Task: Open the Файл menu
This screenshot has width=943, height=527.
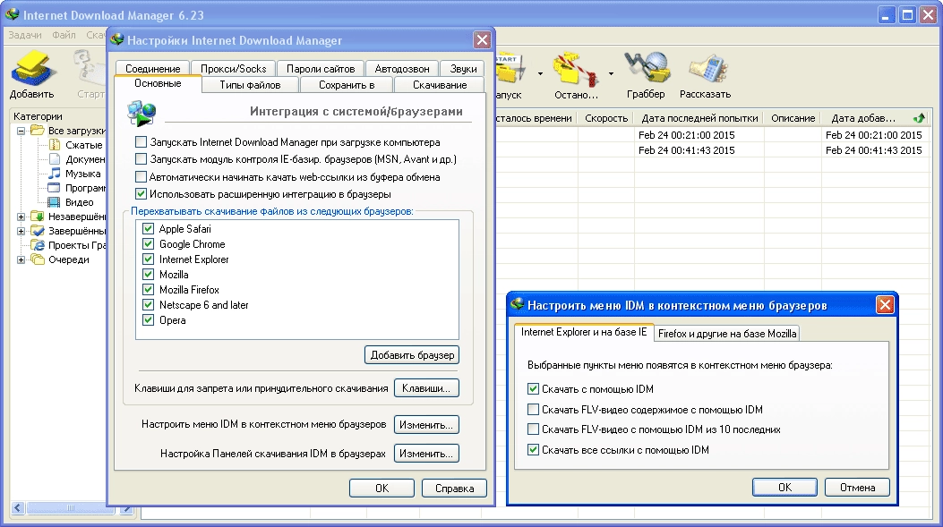Action: 64,35
